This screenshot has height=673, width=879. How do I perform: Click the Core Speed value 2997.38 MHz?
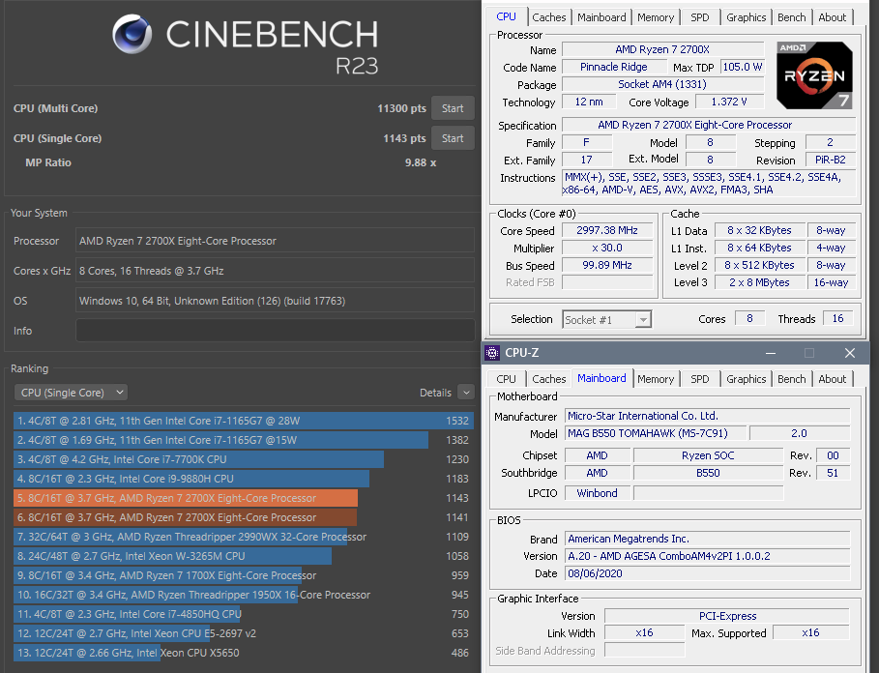tap(607, 230)
